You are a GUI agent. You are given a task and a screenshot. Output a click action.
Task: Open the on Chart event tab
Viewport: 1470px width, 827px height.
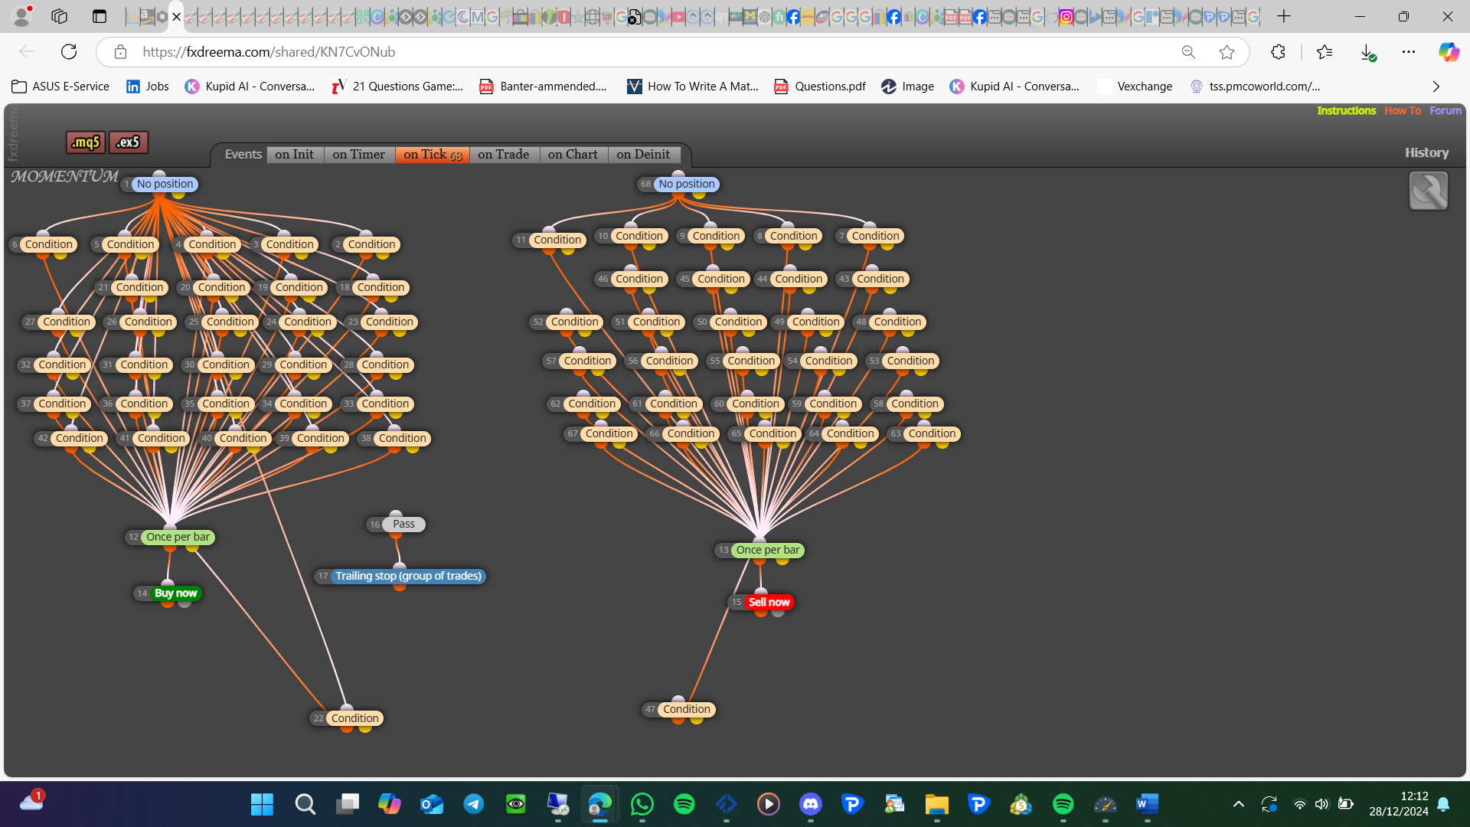click(x=573, y=155)
